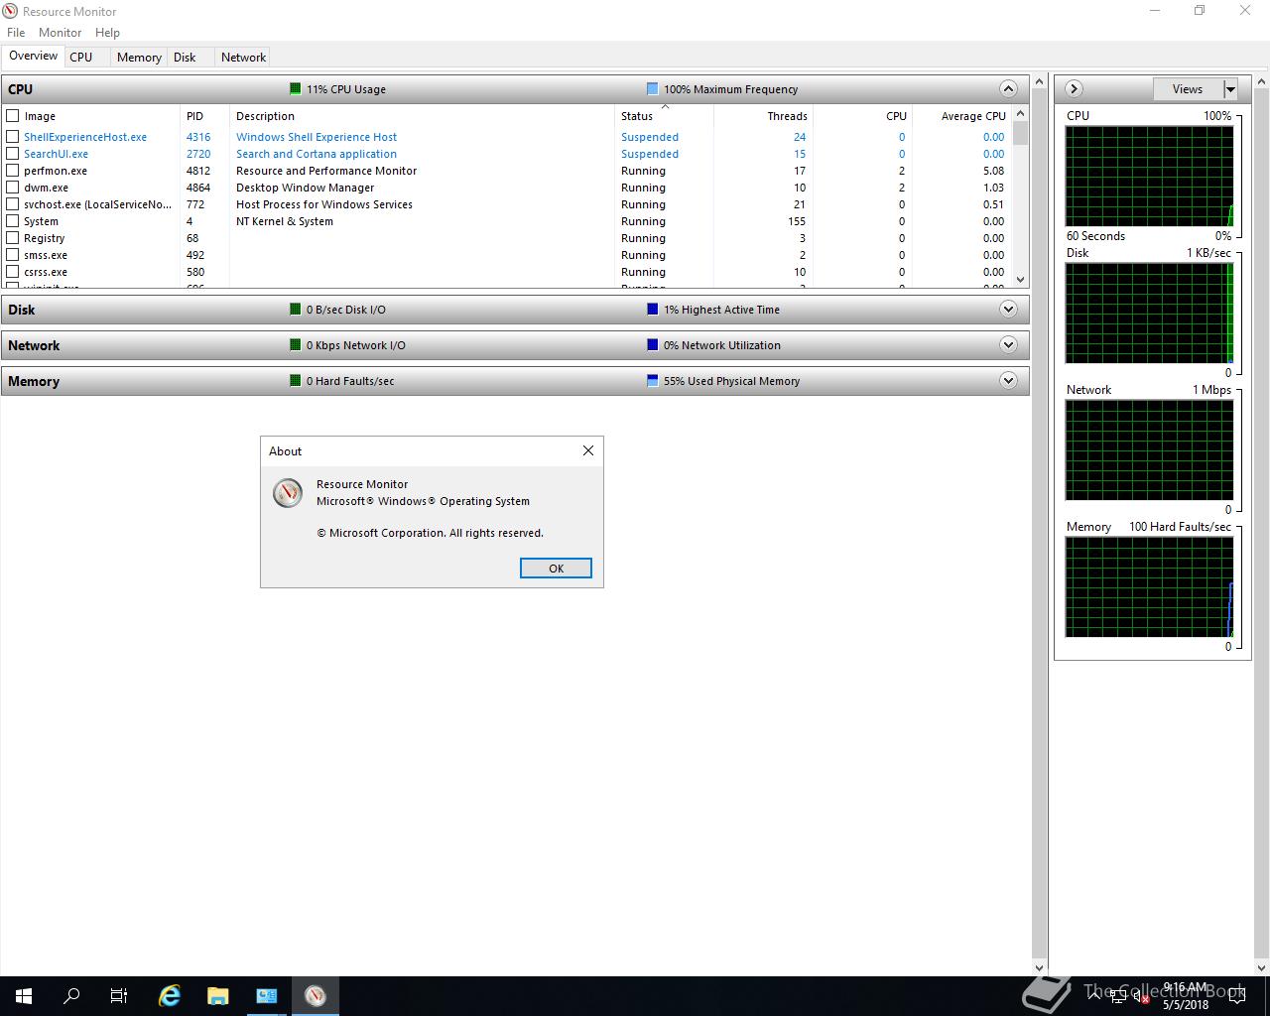Click the Resource Monitor icon in About dialog
1270x1016 pixels.
click(288, 492)
